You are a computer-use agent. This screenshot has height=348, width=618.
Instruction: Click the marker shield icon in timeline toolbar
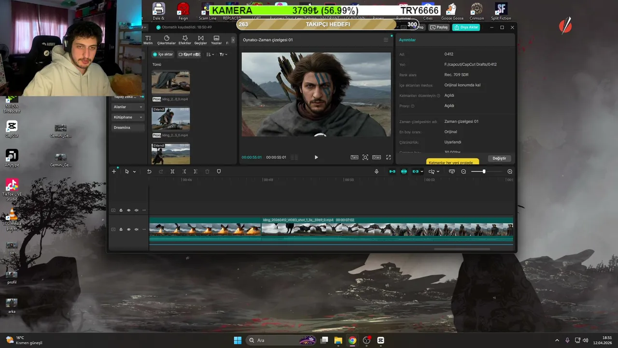click(x=219, y=172)
